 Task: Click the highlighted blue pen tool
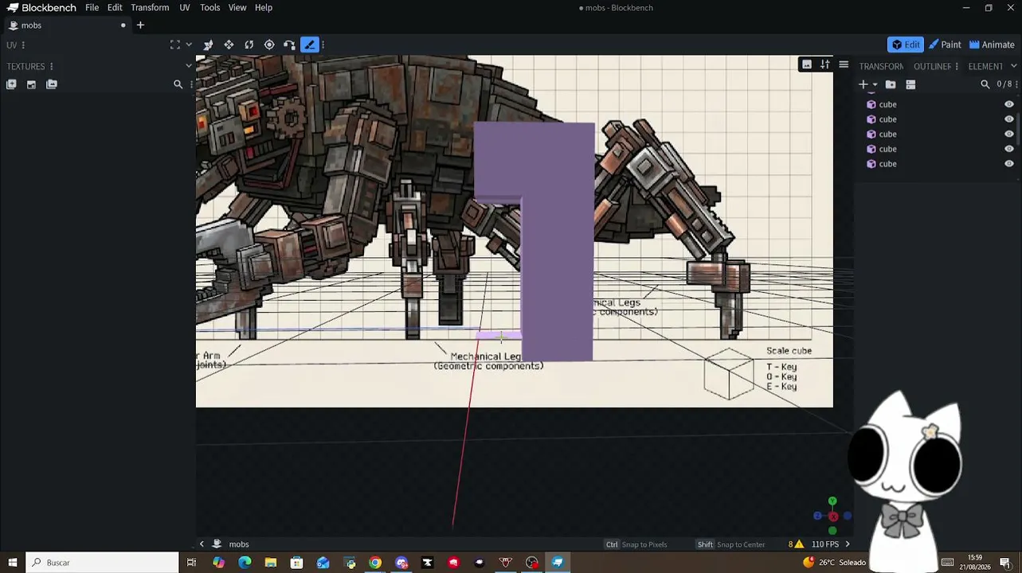coord(310,45)
